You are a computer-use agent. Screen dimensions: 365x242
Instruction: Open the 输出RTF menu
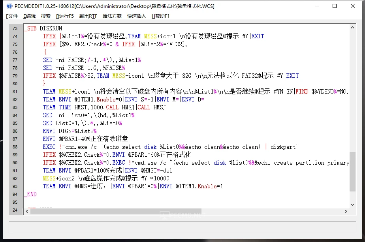click(88, 16)
